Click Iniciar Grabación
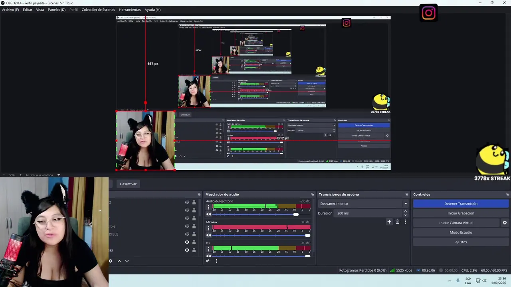Screen dimensions: 511x287 pyautogui.click(x=461, y=213)
